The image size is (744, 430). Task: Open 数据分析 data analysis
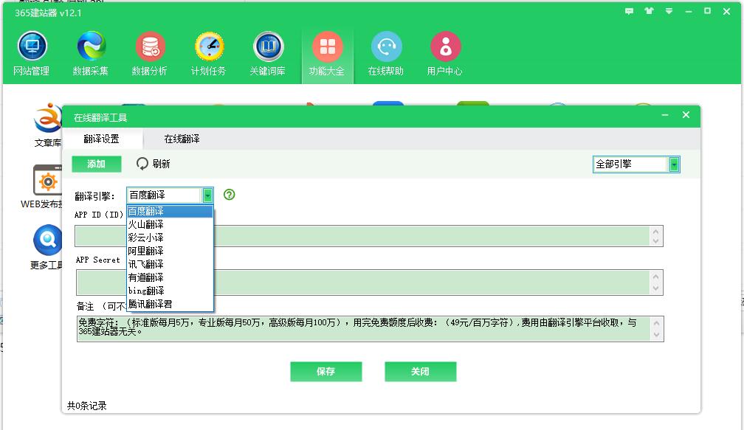(x=149, y=54)
